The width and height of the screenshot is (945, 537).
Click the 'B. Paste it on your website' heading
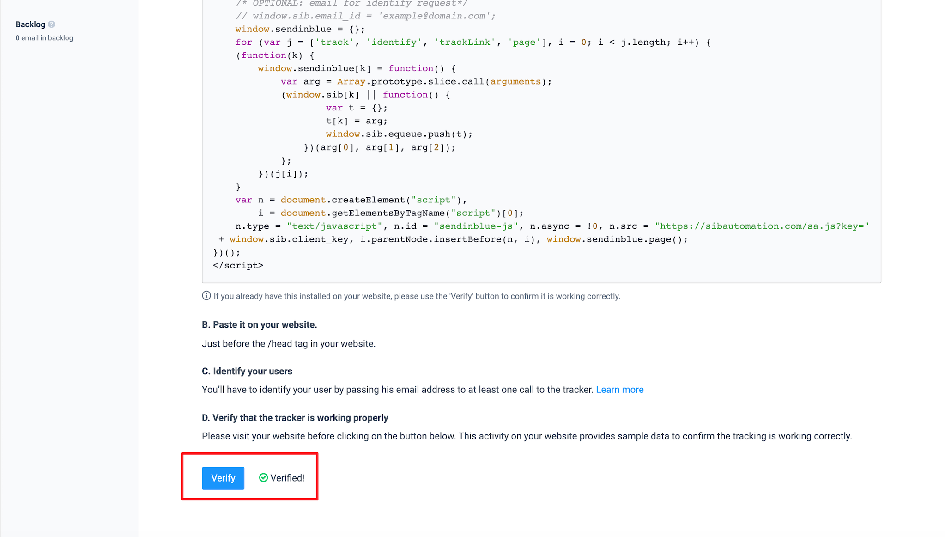(259, 325)
